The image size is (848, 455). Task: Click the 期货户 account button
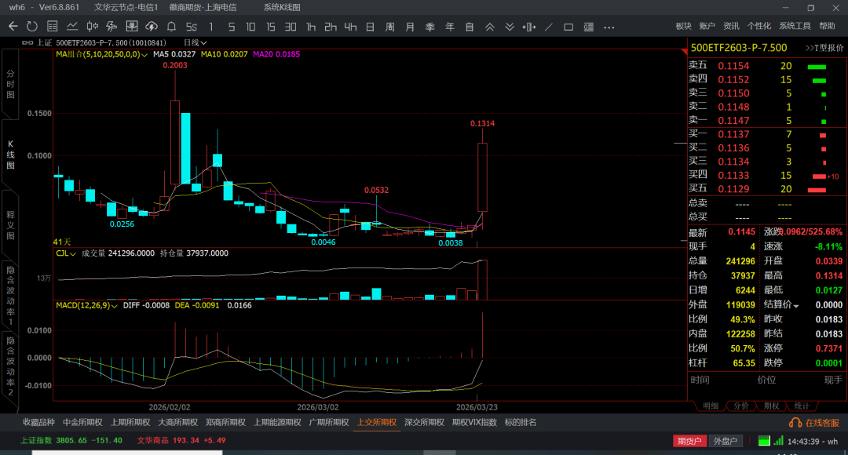[x=689, y=441]
